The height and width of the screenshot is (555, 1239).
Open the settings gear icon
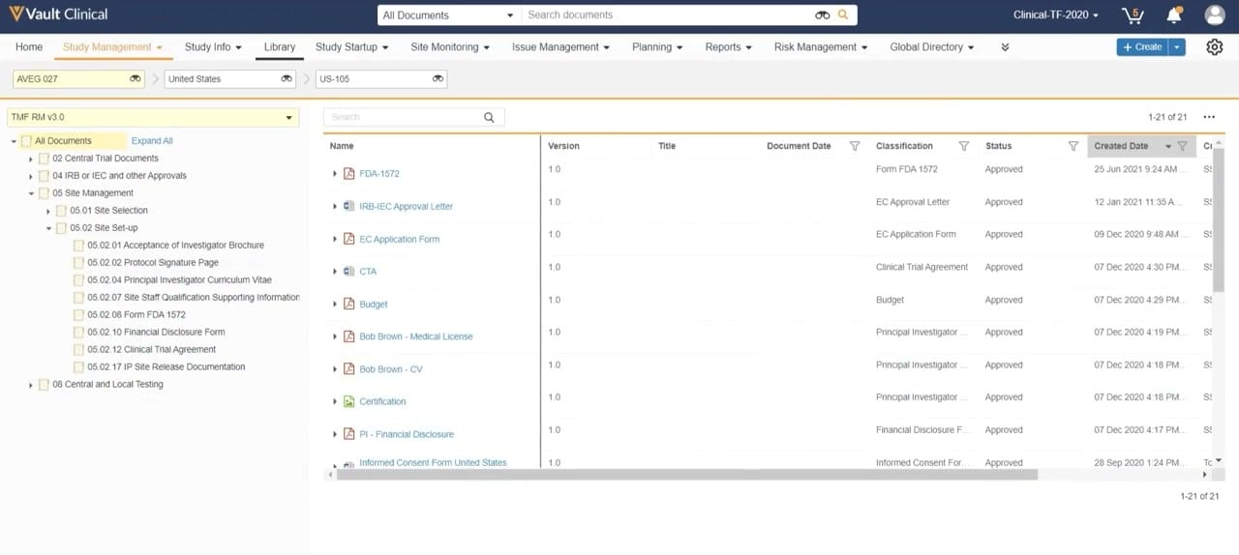pyautogui.click(x=1215, y=46)
